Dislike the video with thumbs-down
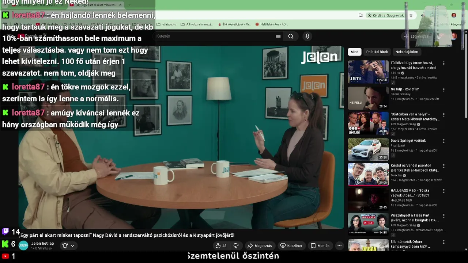Image resolution: width=468 pixels, height=263 pixels. point(236,246)
